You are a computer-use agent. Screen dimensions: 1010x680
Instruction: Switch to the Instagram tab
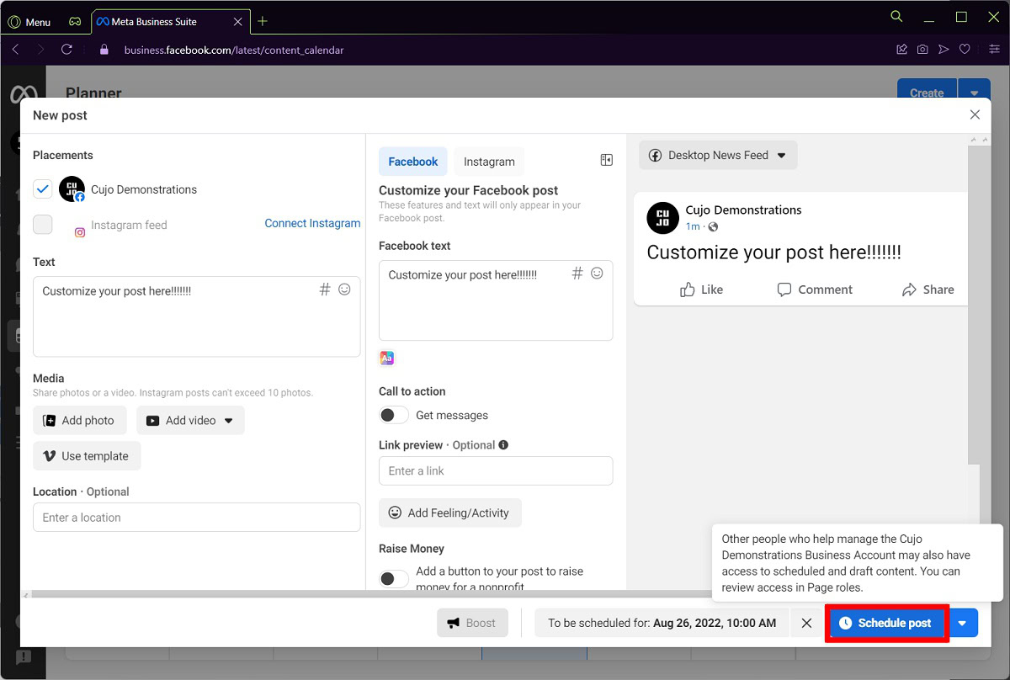(489, 162)
